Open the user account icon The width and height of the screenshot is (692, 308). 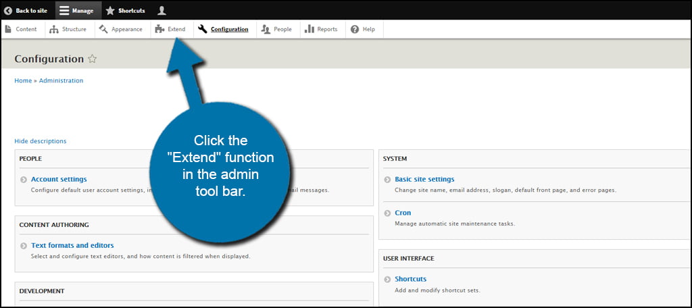point(162,10)
